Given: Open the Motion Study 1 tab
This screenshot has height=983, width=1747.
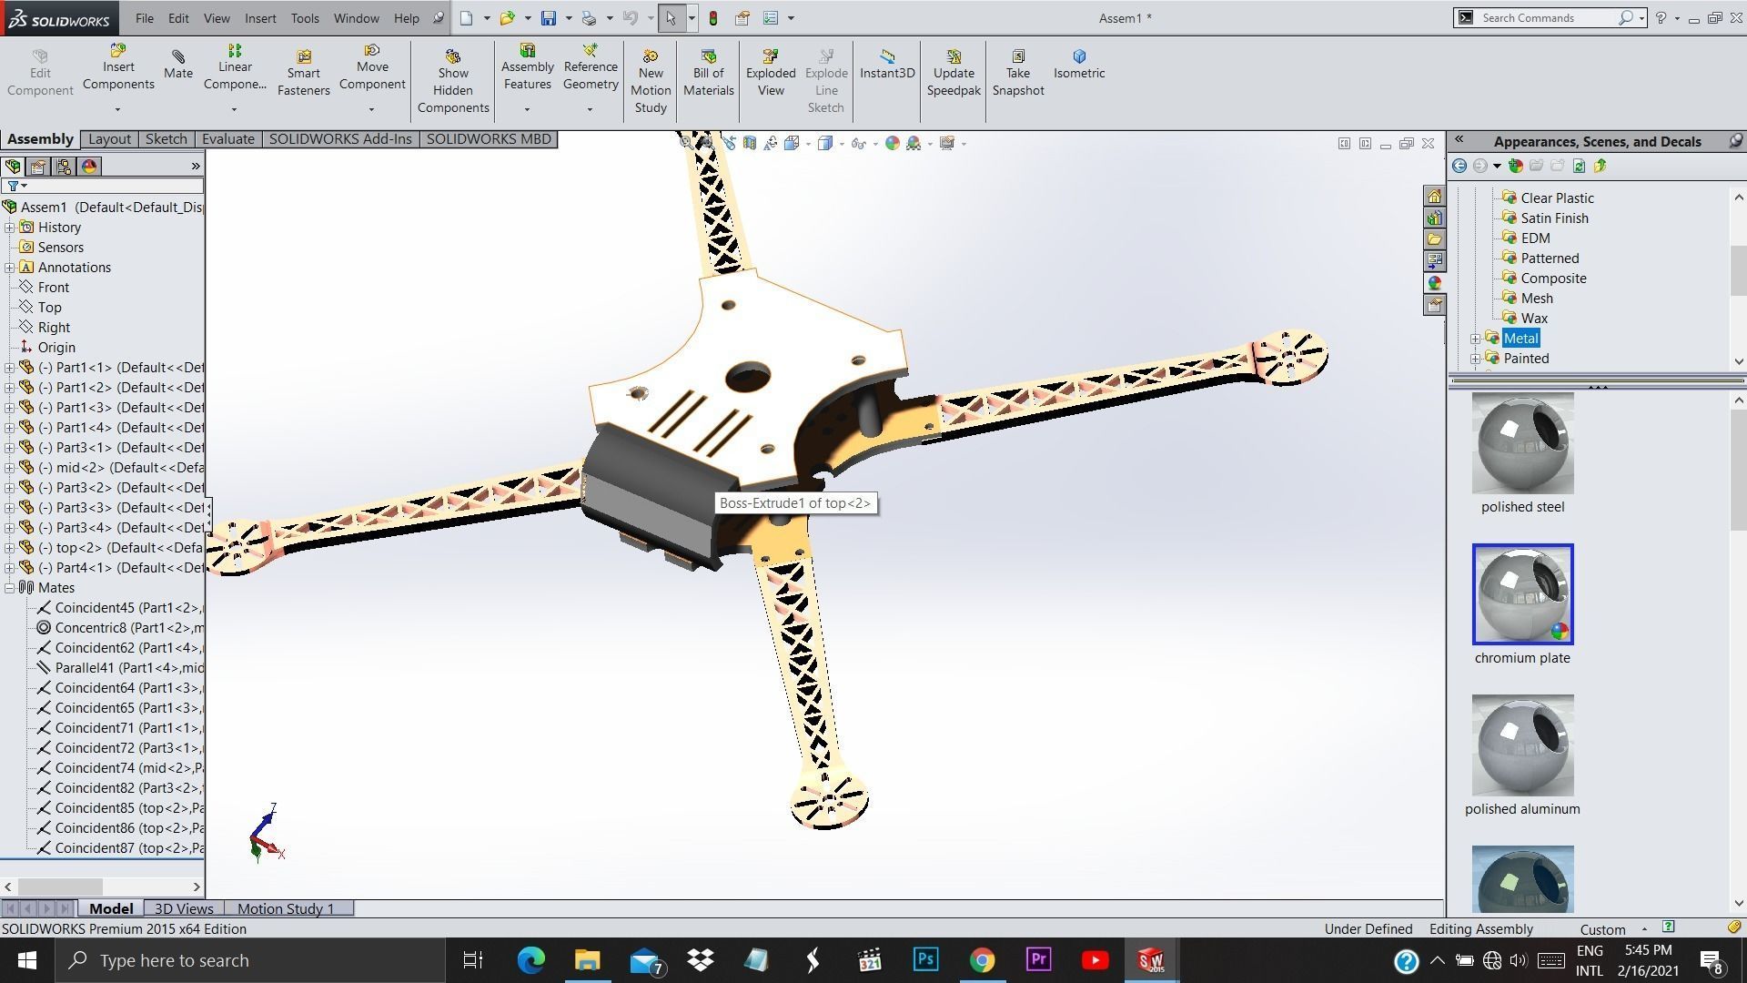Looking at the screenshot, I should tap(286, 908).
